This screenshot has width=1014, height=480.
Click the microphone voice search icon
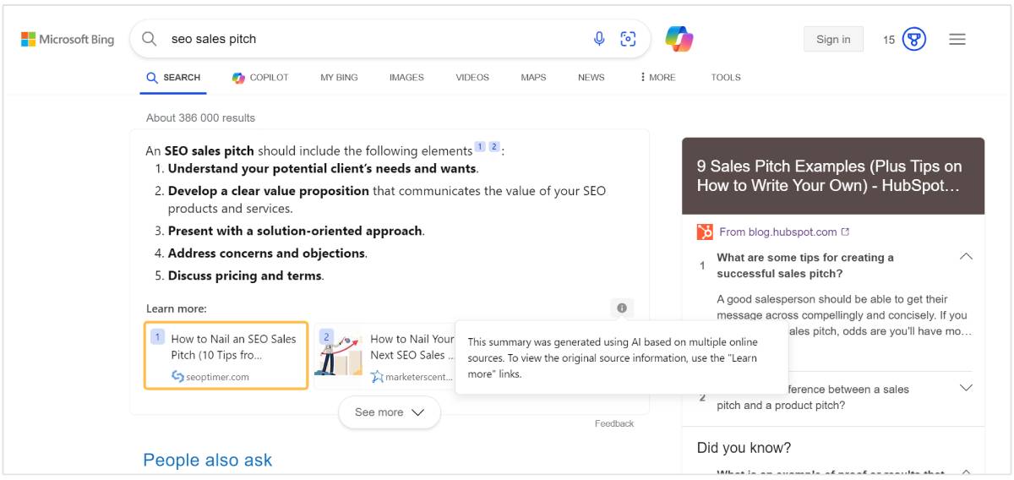pos(599,39)
